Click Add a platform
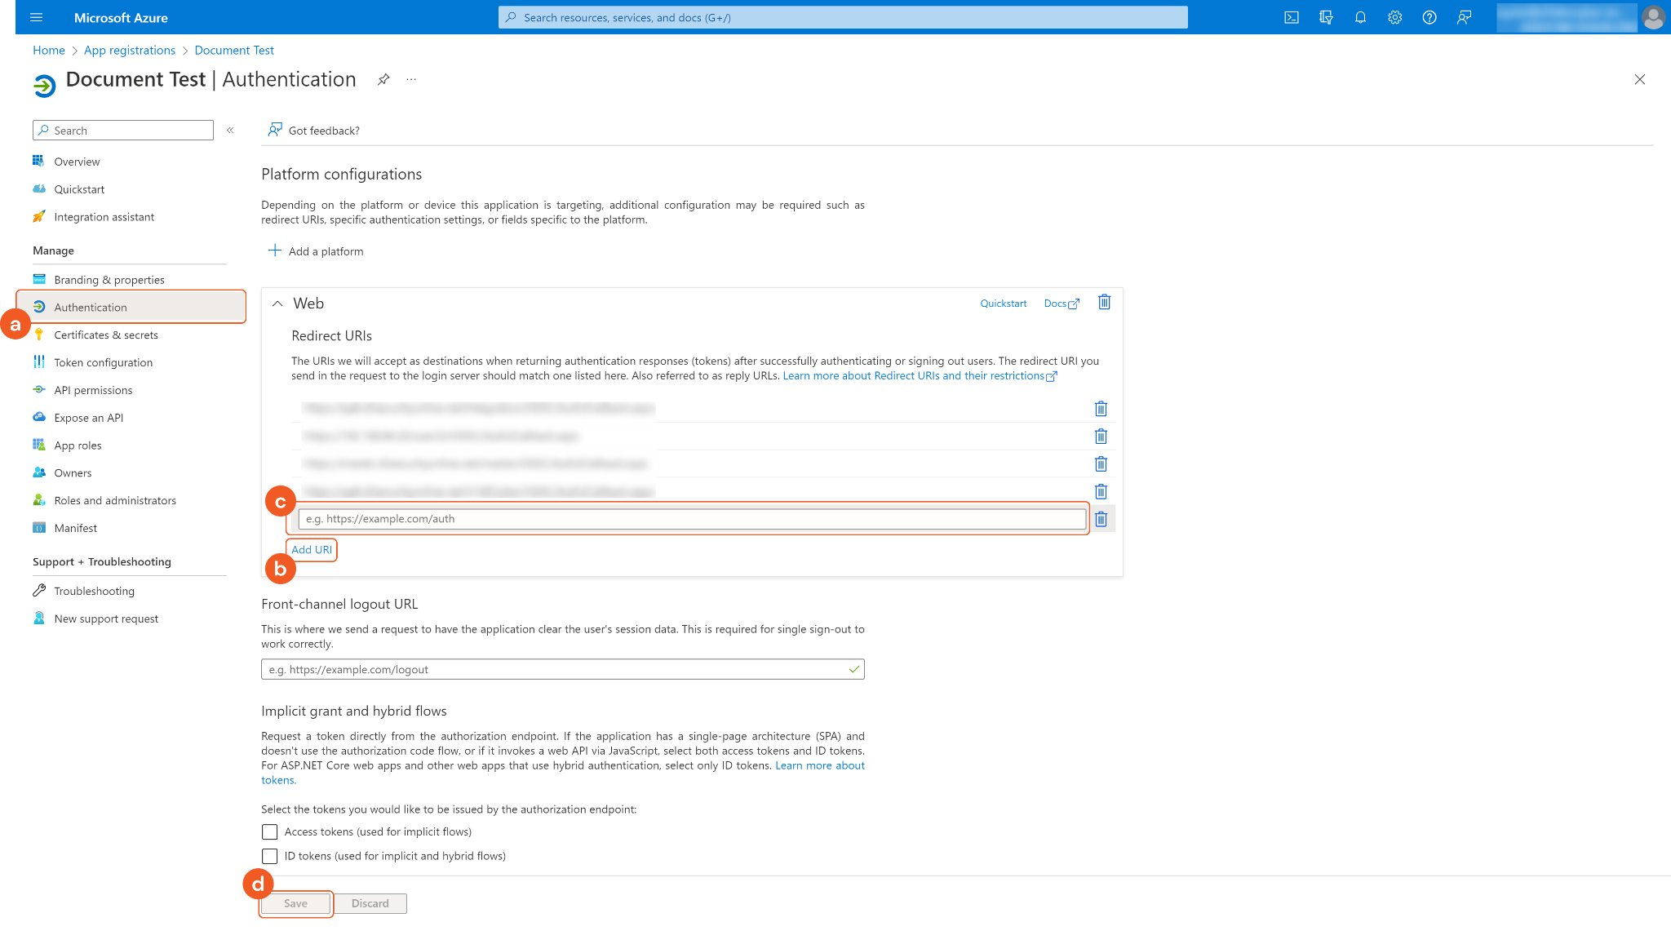The width and height of the screenshot is (1671, 931). click(x=317, y=251)
